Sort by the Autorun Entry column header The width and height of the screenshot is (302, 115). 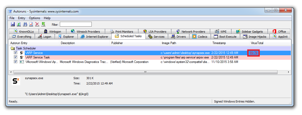tap(34, 43)
